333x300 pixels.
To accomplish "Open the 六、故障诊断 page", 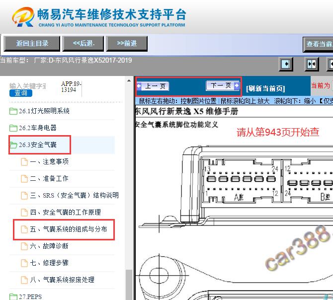I will click(49, 246).
